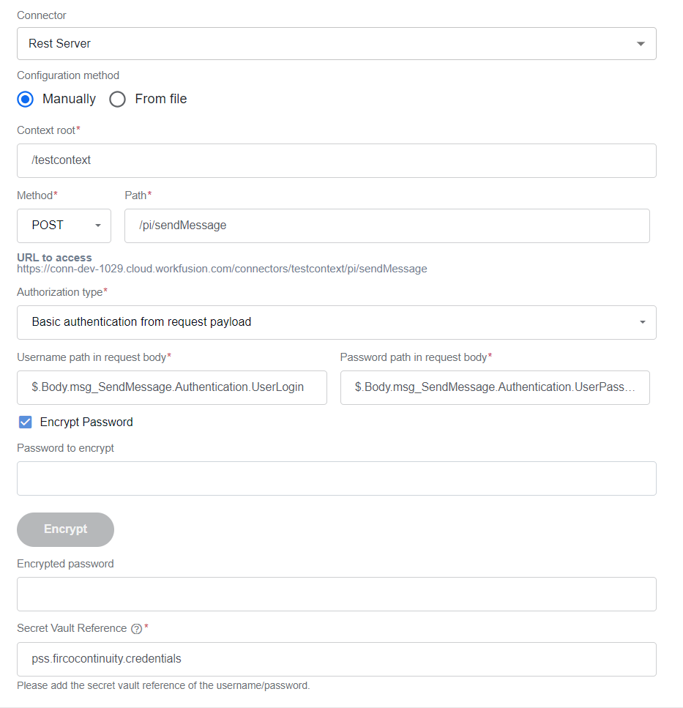Focus the Context root input field
This screenshot has height=708, width=683.
tap(336, 161)
